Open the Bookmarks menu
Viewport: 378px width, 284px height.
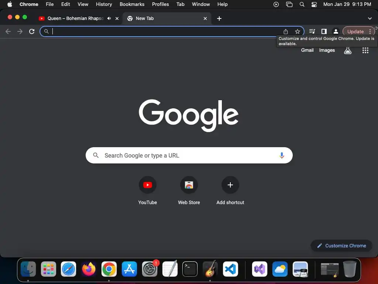[x=132, y=4]
